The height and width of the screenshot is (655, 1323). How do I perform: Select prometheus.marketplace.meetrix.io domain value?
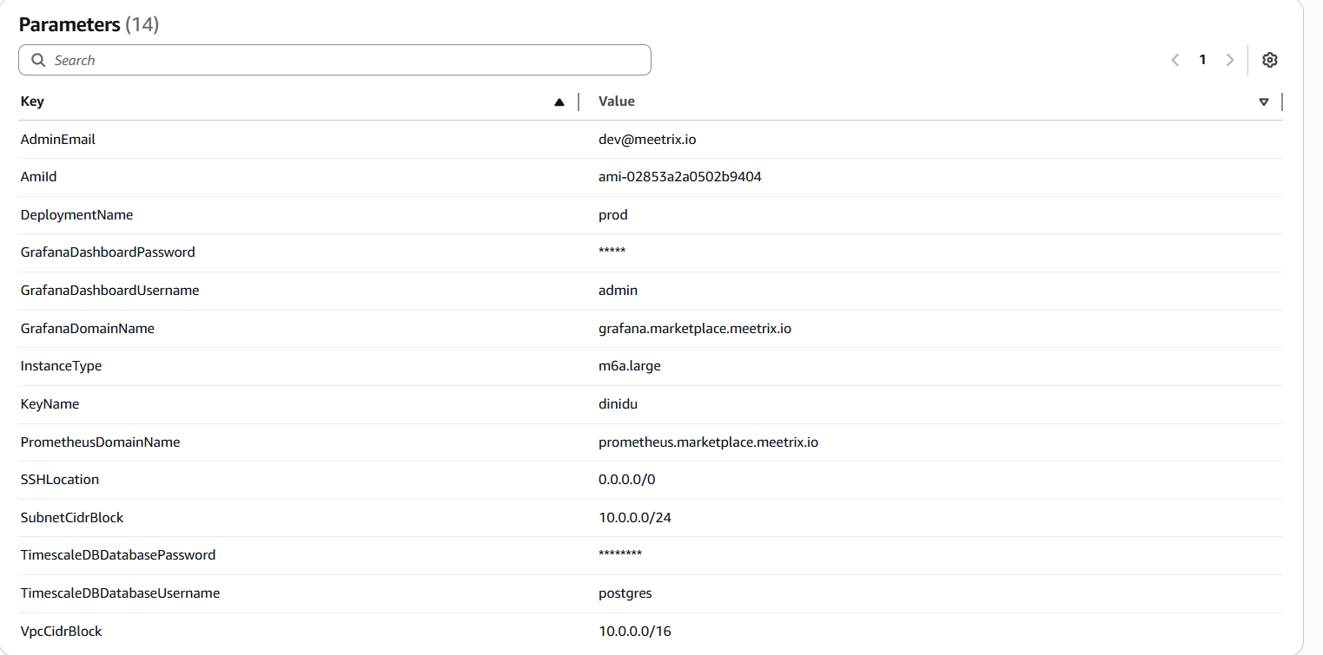[x=708, y=442]
